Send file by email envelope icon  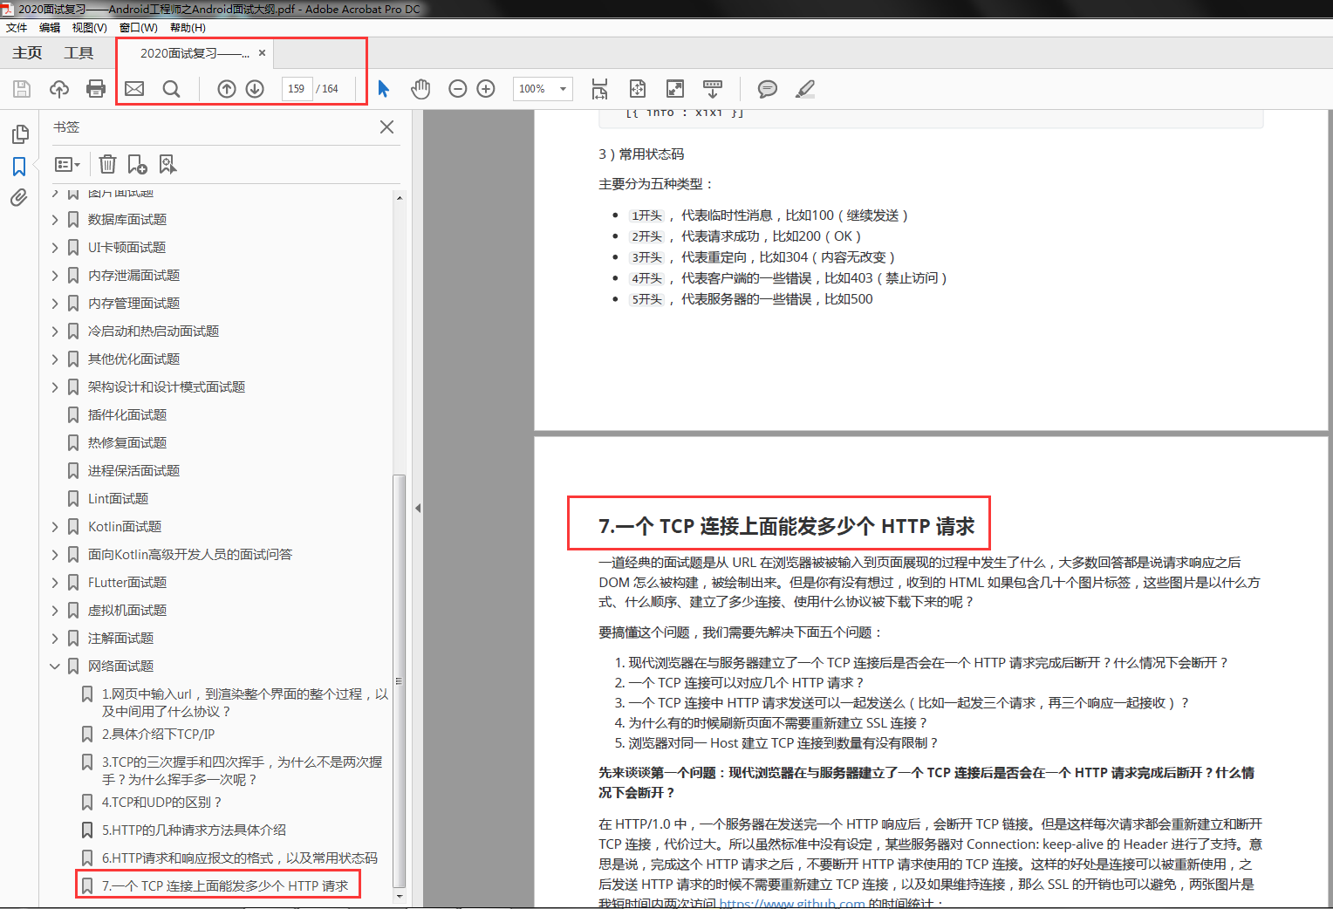point(134,89)
